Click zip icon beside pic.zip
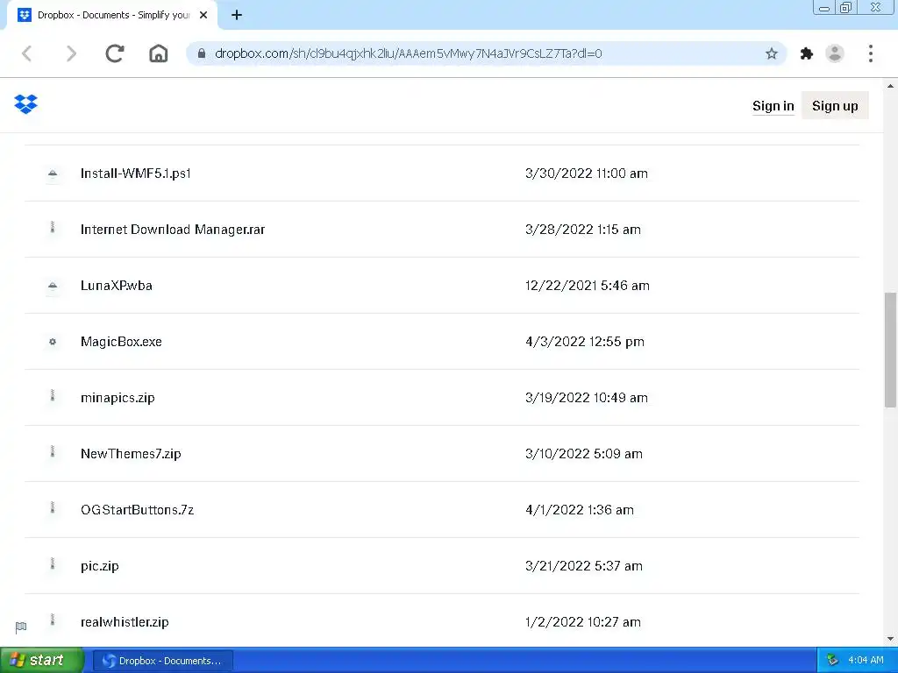The width and height of the screenshot is (898, 673). click(53, 564)
